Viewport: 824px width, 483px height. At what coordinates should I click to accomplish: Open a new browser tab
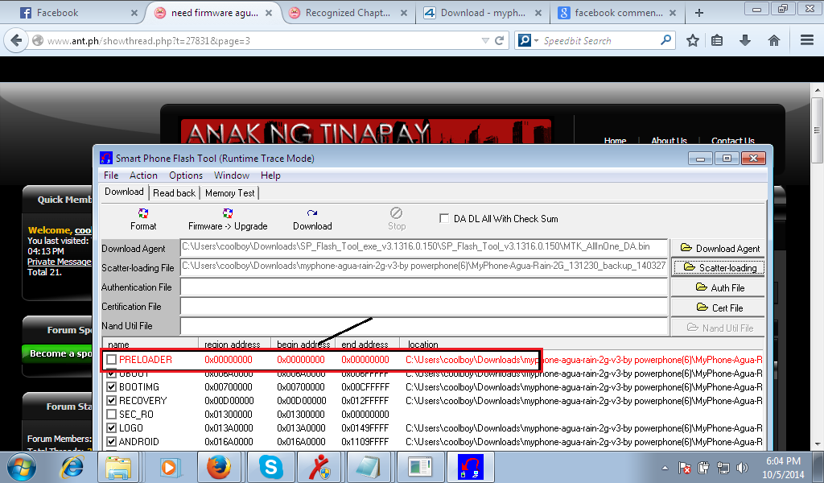(698, 13)
